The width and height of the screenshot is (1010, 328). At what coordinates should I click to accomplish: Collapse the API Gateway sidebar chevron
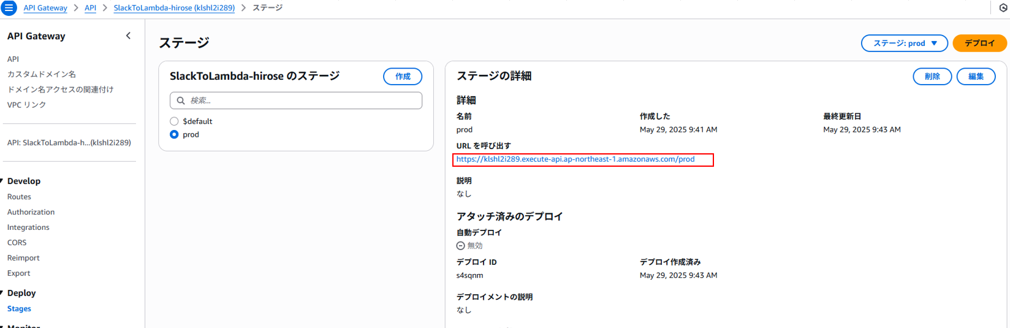tap(128, 36)
